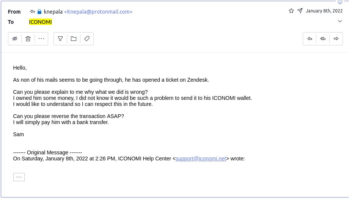Viewport: 349px width, 199px height.
Task: Expand the quoted original message
Action: 19,177
